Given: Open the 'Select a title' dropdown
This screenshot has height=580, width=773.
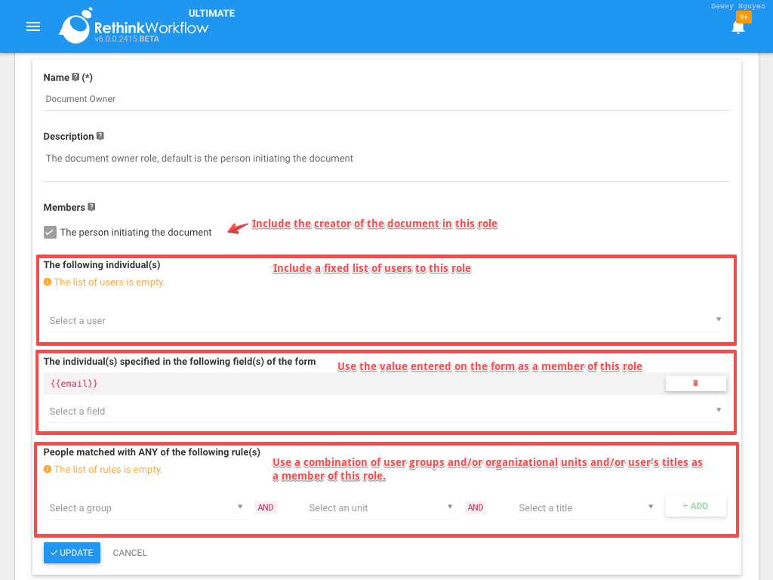Looking at the screenshot, I should [586, 507].
